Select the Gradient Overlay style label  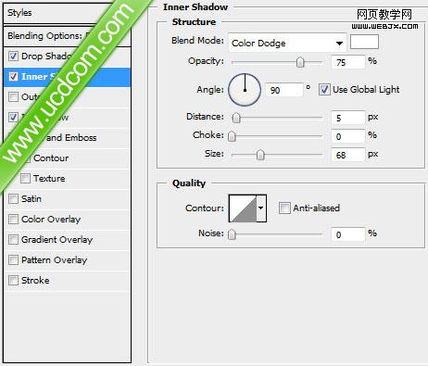57,239
